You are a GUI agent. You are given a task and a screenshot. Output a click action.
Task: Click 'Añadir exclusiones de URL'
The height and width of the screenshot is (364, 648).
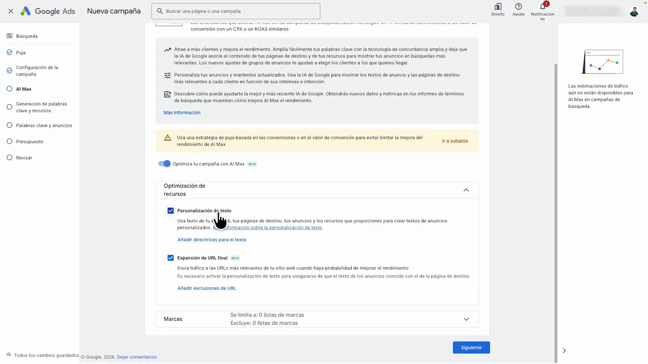pyautogui.click(x=207, y=288)
